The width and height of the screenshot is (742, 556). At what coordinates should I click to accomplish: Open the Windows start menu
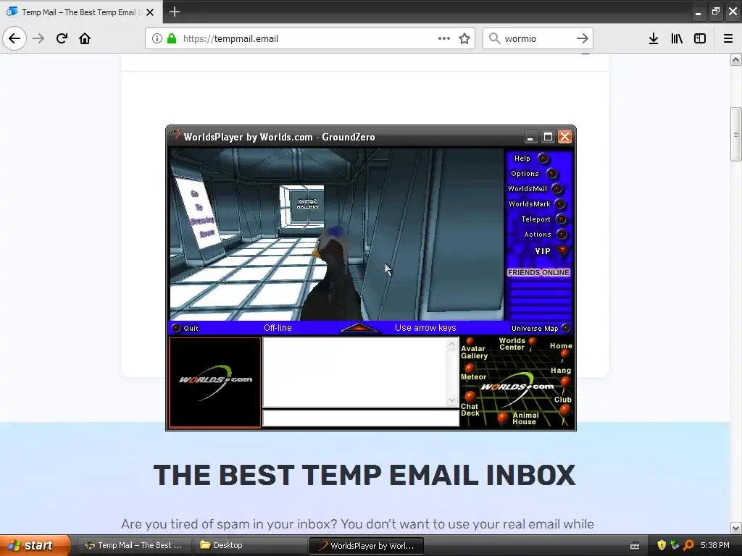[36, 545]
